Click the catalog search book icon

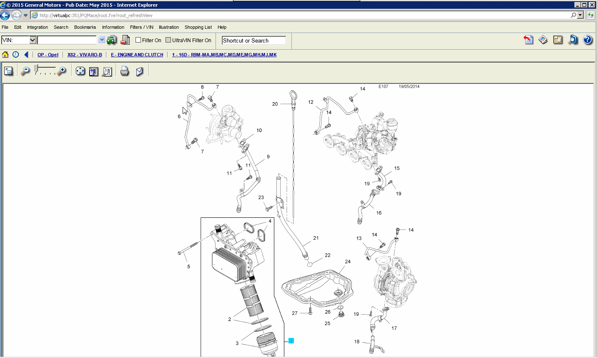[x=572, y=40]
